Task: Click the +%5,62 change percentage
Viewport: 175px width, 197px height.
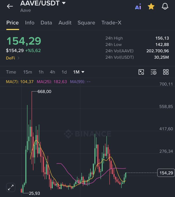Action: [x=33, y=50]
